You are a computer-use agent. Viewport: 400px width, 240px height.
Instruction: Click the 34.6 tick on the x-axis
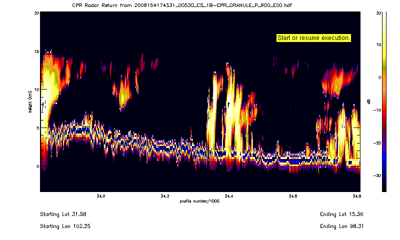tap(293, 196)
